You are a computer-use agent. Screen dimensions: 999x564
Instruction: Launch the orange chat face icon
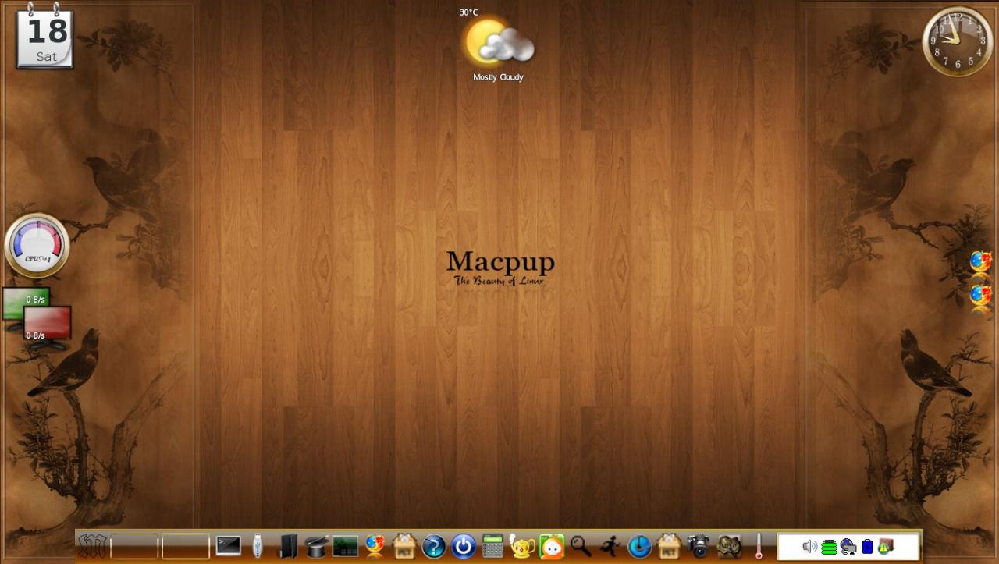pyautogui.click(x=552, y=546)
